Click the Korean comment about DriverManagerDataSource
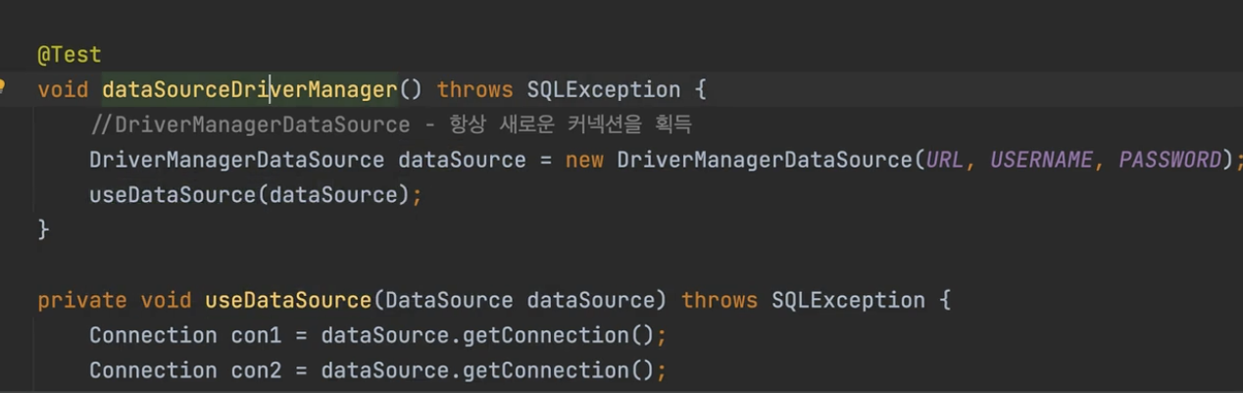Screen dimensions: 1243x393 (x=391, y=124)
